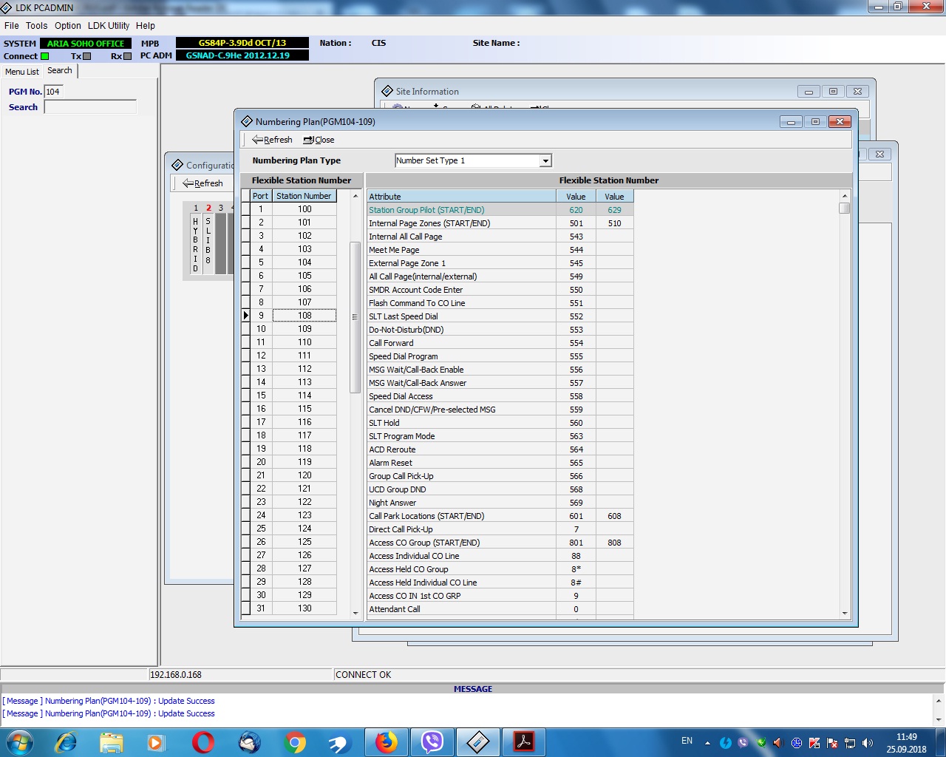The width and height of the screenshot is (946, 757).
Task: Open Opera browser from the taskbar
Action: coord(203,741)
